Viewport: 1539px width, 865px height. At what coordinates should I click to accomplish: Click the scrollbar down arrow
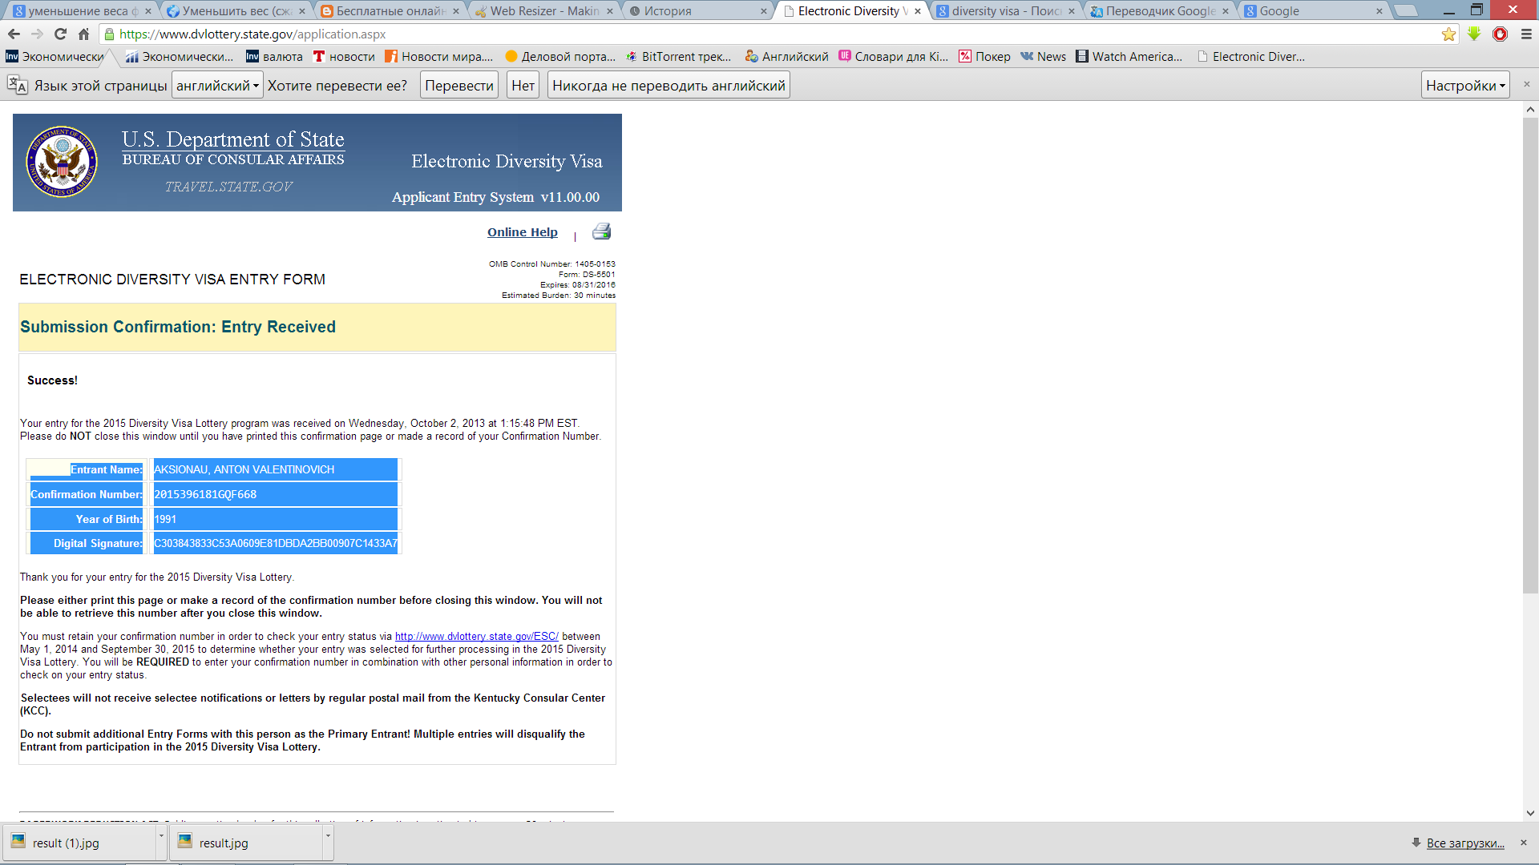tap(1530, 813)
